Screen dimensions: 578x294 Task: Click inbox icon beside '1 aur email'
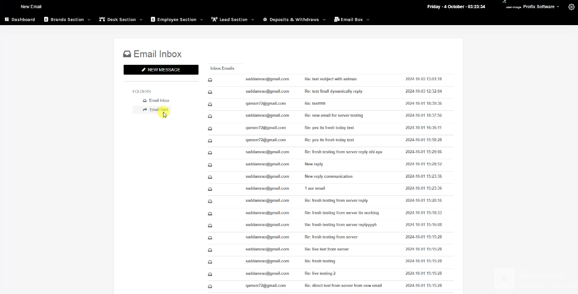(x=210, y=189)
